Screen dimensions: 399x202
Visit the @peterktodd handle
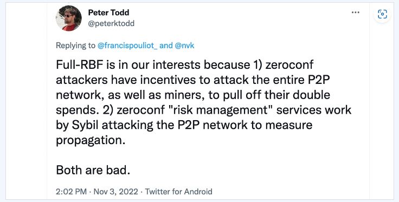click(111, 23)
